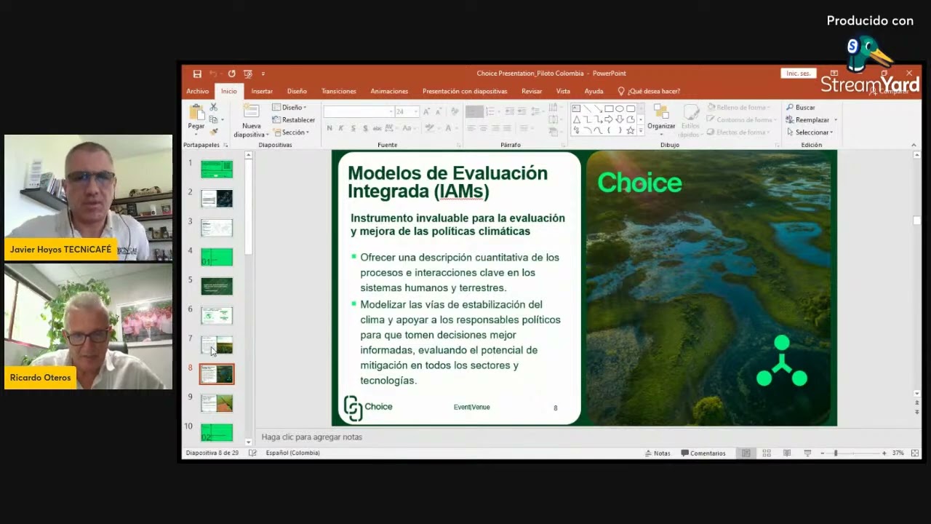Switch to the Revisar tab
The image size is (931, 524).
tap(532, 92)
